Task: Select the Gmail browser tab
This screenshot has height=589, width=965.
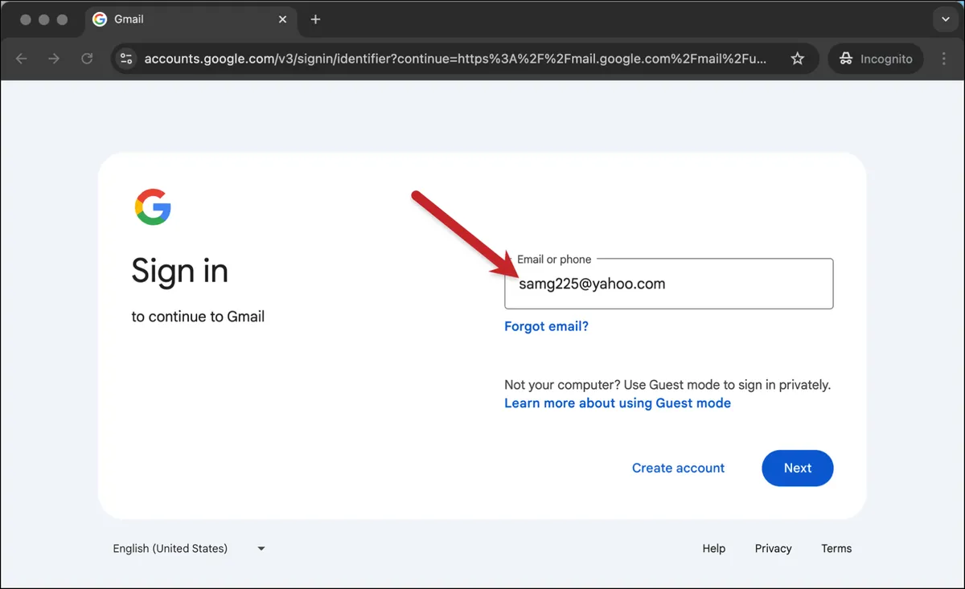Action: coord(191,20)
